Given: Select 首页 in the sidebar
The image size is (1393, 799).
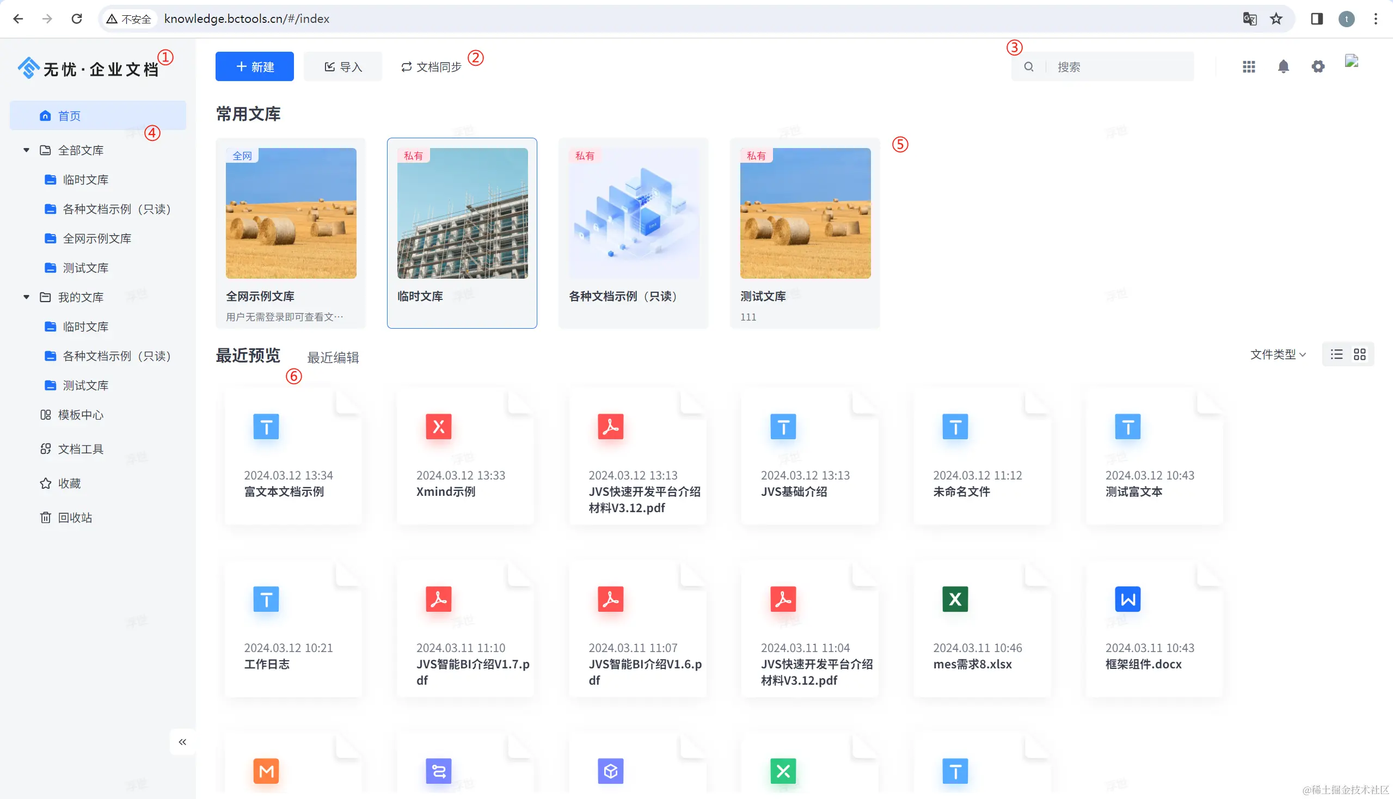Looking at the screenshot, I should [x=69, y=116].
